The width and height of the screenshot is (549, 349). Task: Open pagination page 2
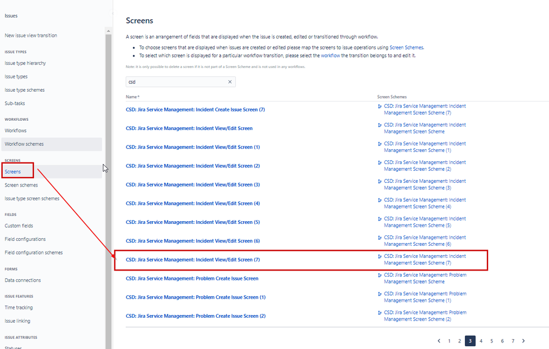(x=460, y=341)
